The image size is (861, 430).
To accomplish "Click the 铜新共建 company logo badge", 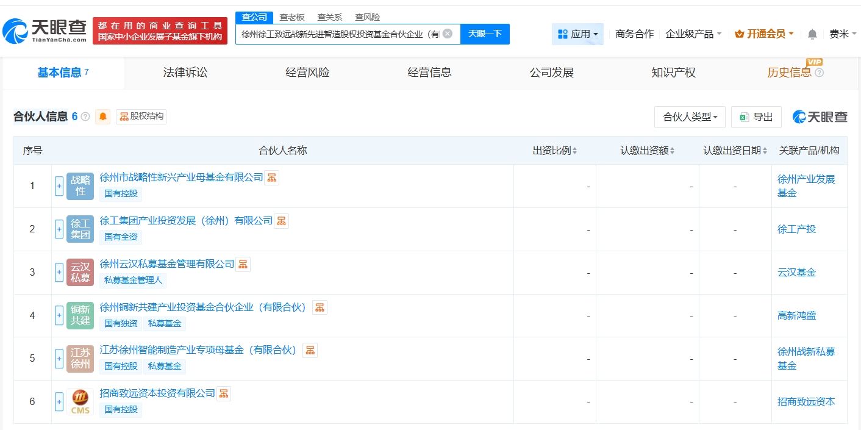I will pyautogui.click(x=80, y=315).
